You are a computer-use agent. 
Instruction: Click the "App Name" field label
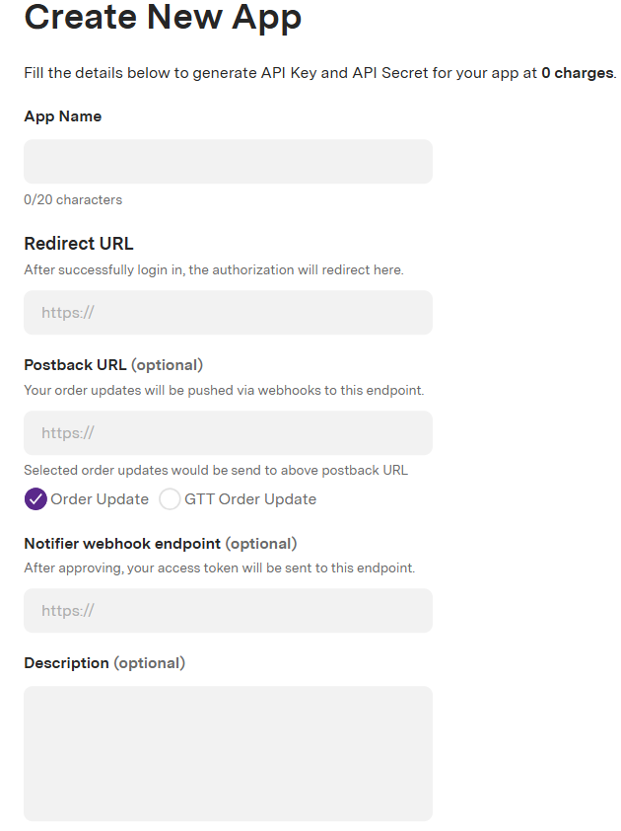coord(62,116)
